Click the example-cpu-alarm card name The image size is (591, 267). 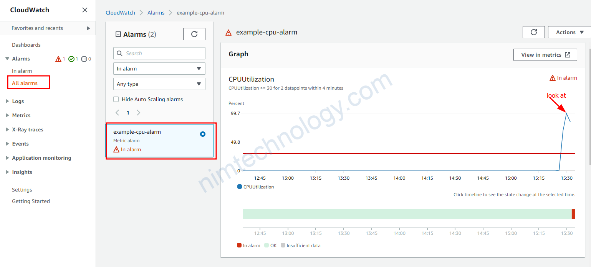click(137, 132)
